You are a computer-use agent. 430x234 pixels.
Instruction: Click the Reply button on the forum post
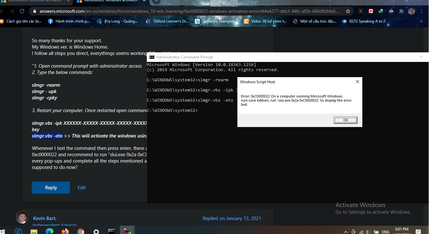[x=51, y=187]
